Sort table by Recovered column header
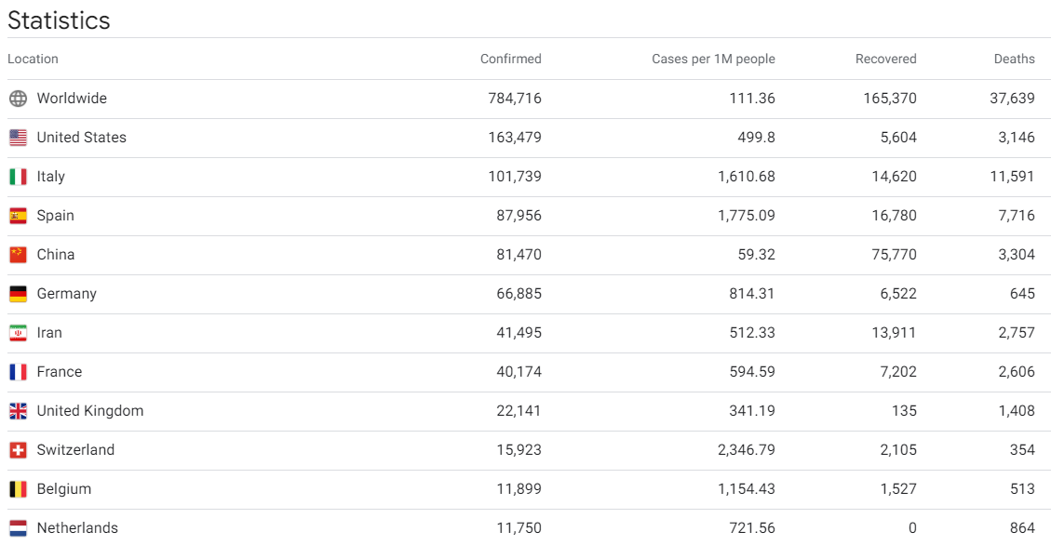Viewport: 1051px width, 545px height. click(x=885, y=59)
